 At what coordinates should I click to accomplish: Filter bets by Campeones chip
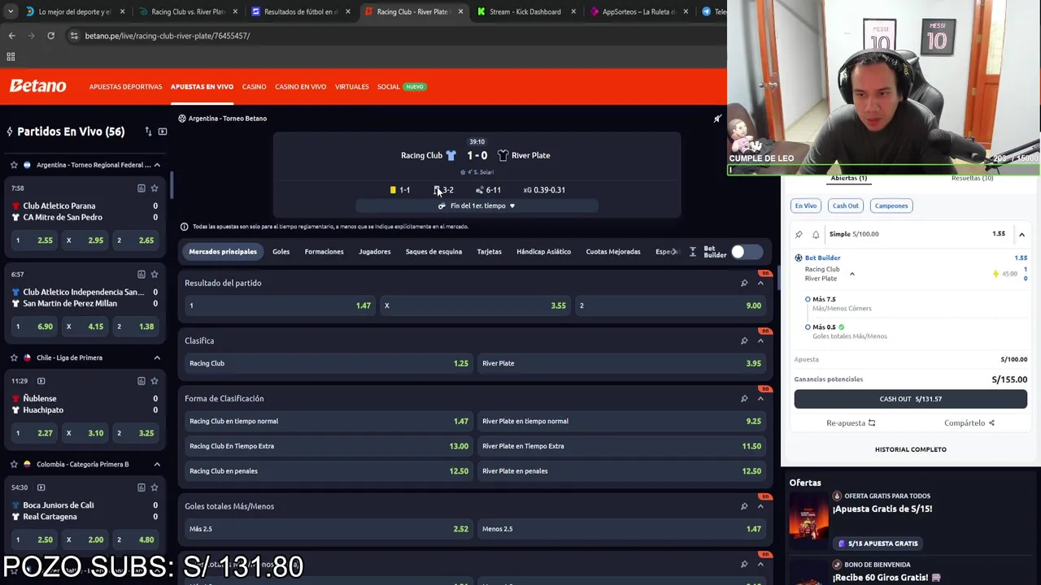coord(891,206)
